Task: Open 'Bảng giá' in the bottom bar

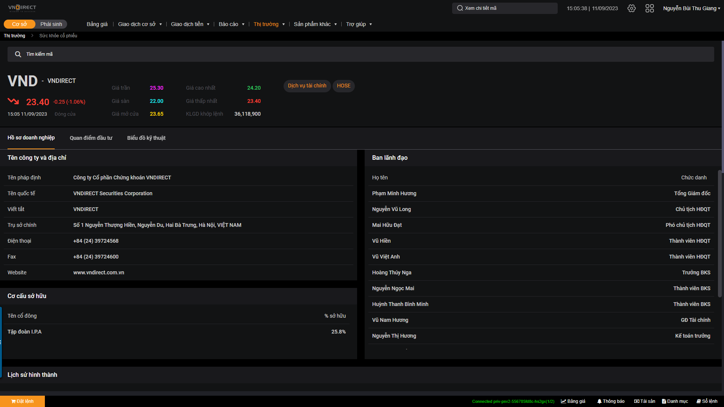Action: point(573,401)
